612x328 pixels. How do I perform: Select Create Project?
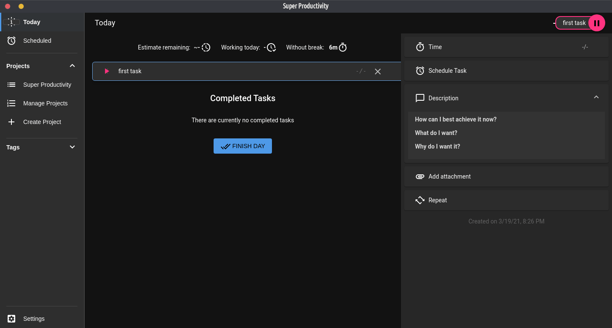pyautogui.click(x=42, y=122)
